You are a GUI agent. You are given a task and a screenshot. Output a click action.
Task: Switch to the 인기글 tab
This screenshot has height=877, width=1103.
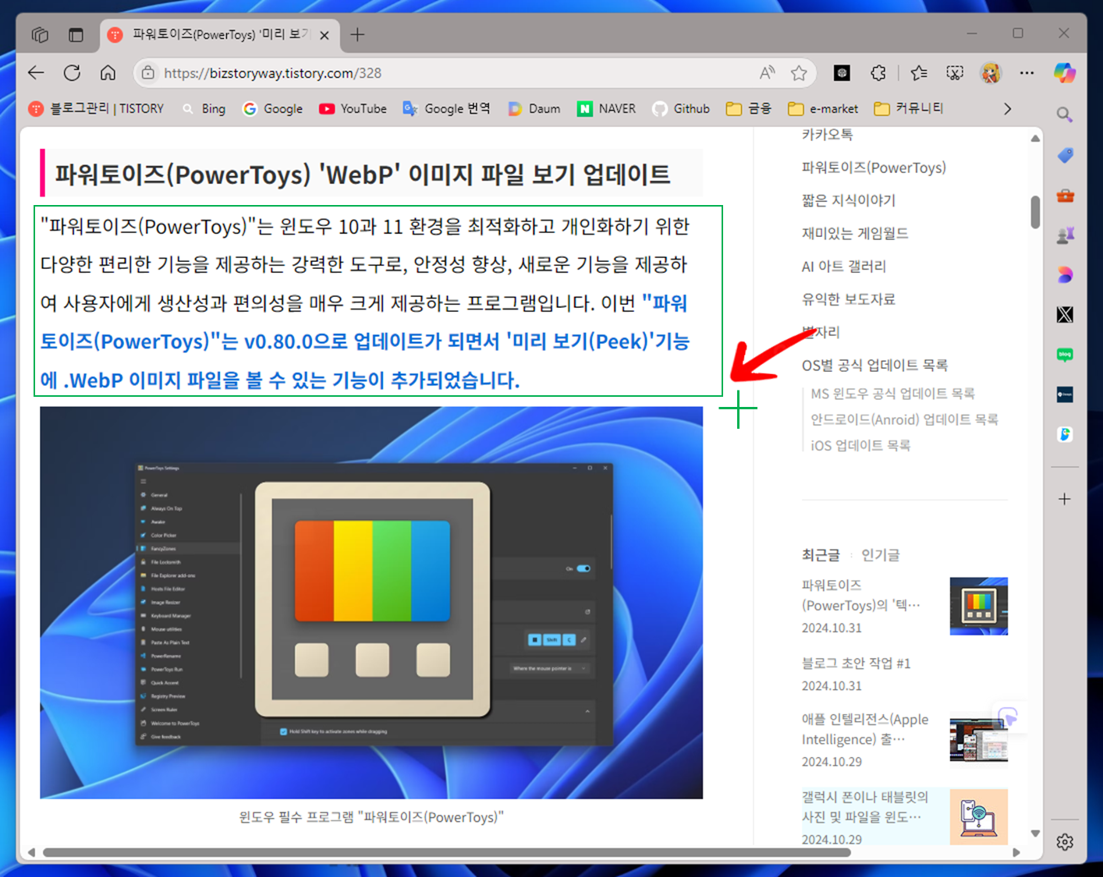(881, 554)
